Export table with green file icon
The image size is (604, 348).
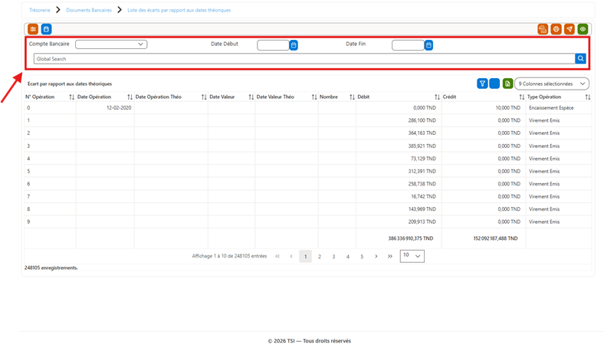coord(507,84)
